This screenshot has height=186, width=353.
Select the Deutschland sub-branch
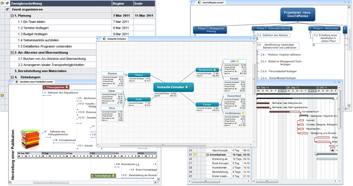coord(235,96)
